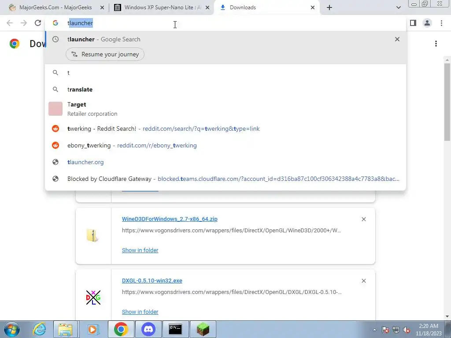Open the Chrome profile avatar

[427, 23]
